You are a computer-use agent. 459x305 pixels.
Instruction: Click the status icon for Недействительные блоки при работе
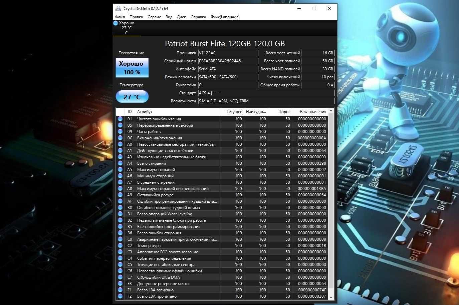(120, 220)
